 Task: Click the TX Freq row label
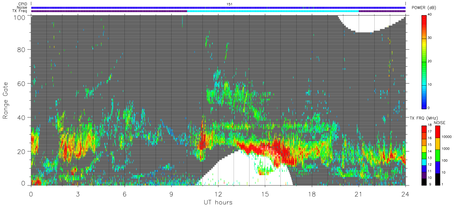[20, 11]
